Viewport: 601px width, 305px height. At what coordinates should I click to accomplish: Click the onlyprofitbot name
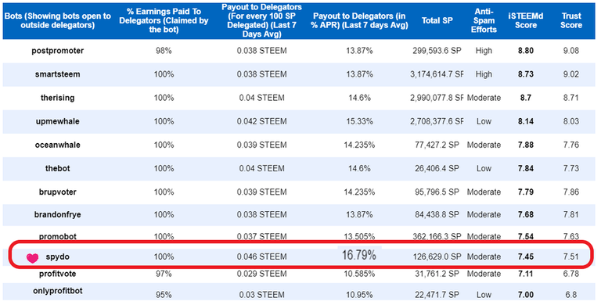point(57,291)
